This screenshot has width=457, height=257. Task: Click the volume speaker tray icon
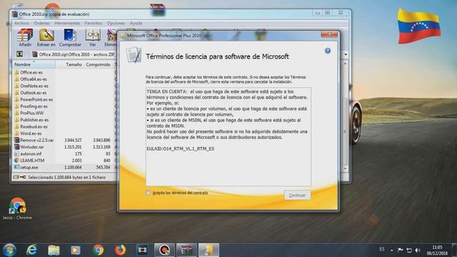418,250
